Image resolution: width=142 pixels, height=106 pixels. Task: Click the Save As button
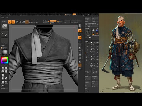pyautogui.click(x=95, y=18)
